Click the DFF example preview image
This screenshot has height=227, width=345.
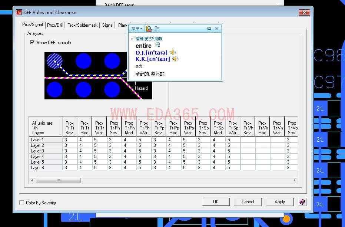[x=98, y=76]
